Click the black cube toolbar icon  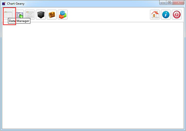coord(41,15)
